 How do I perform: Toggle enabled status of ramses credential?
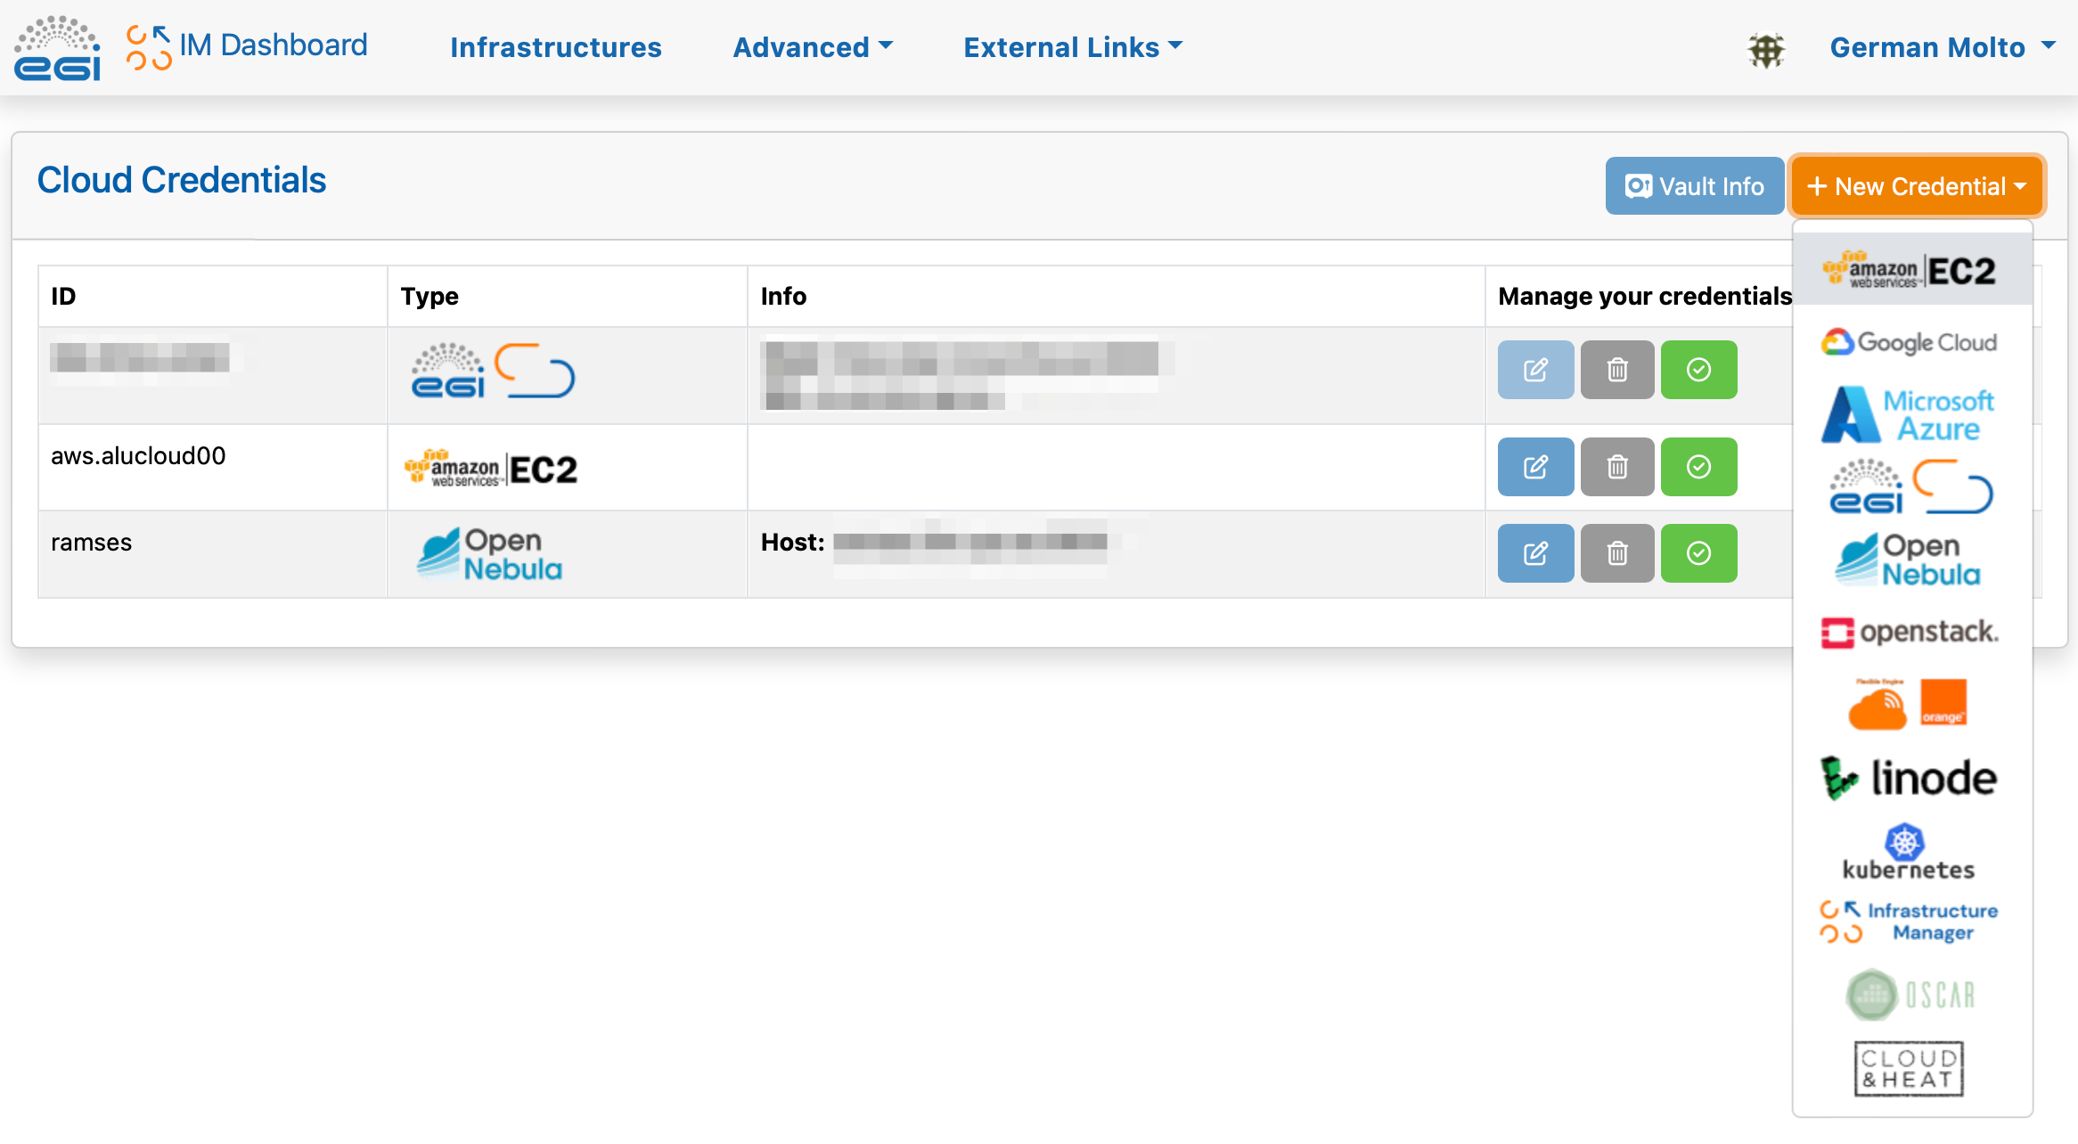tap(1698, 553)
